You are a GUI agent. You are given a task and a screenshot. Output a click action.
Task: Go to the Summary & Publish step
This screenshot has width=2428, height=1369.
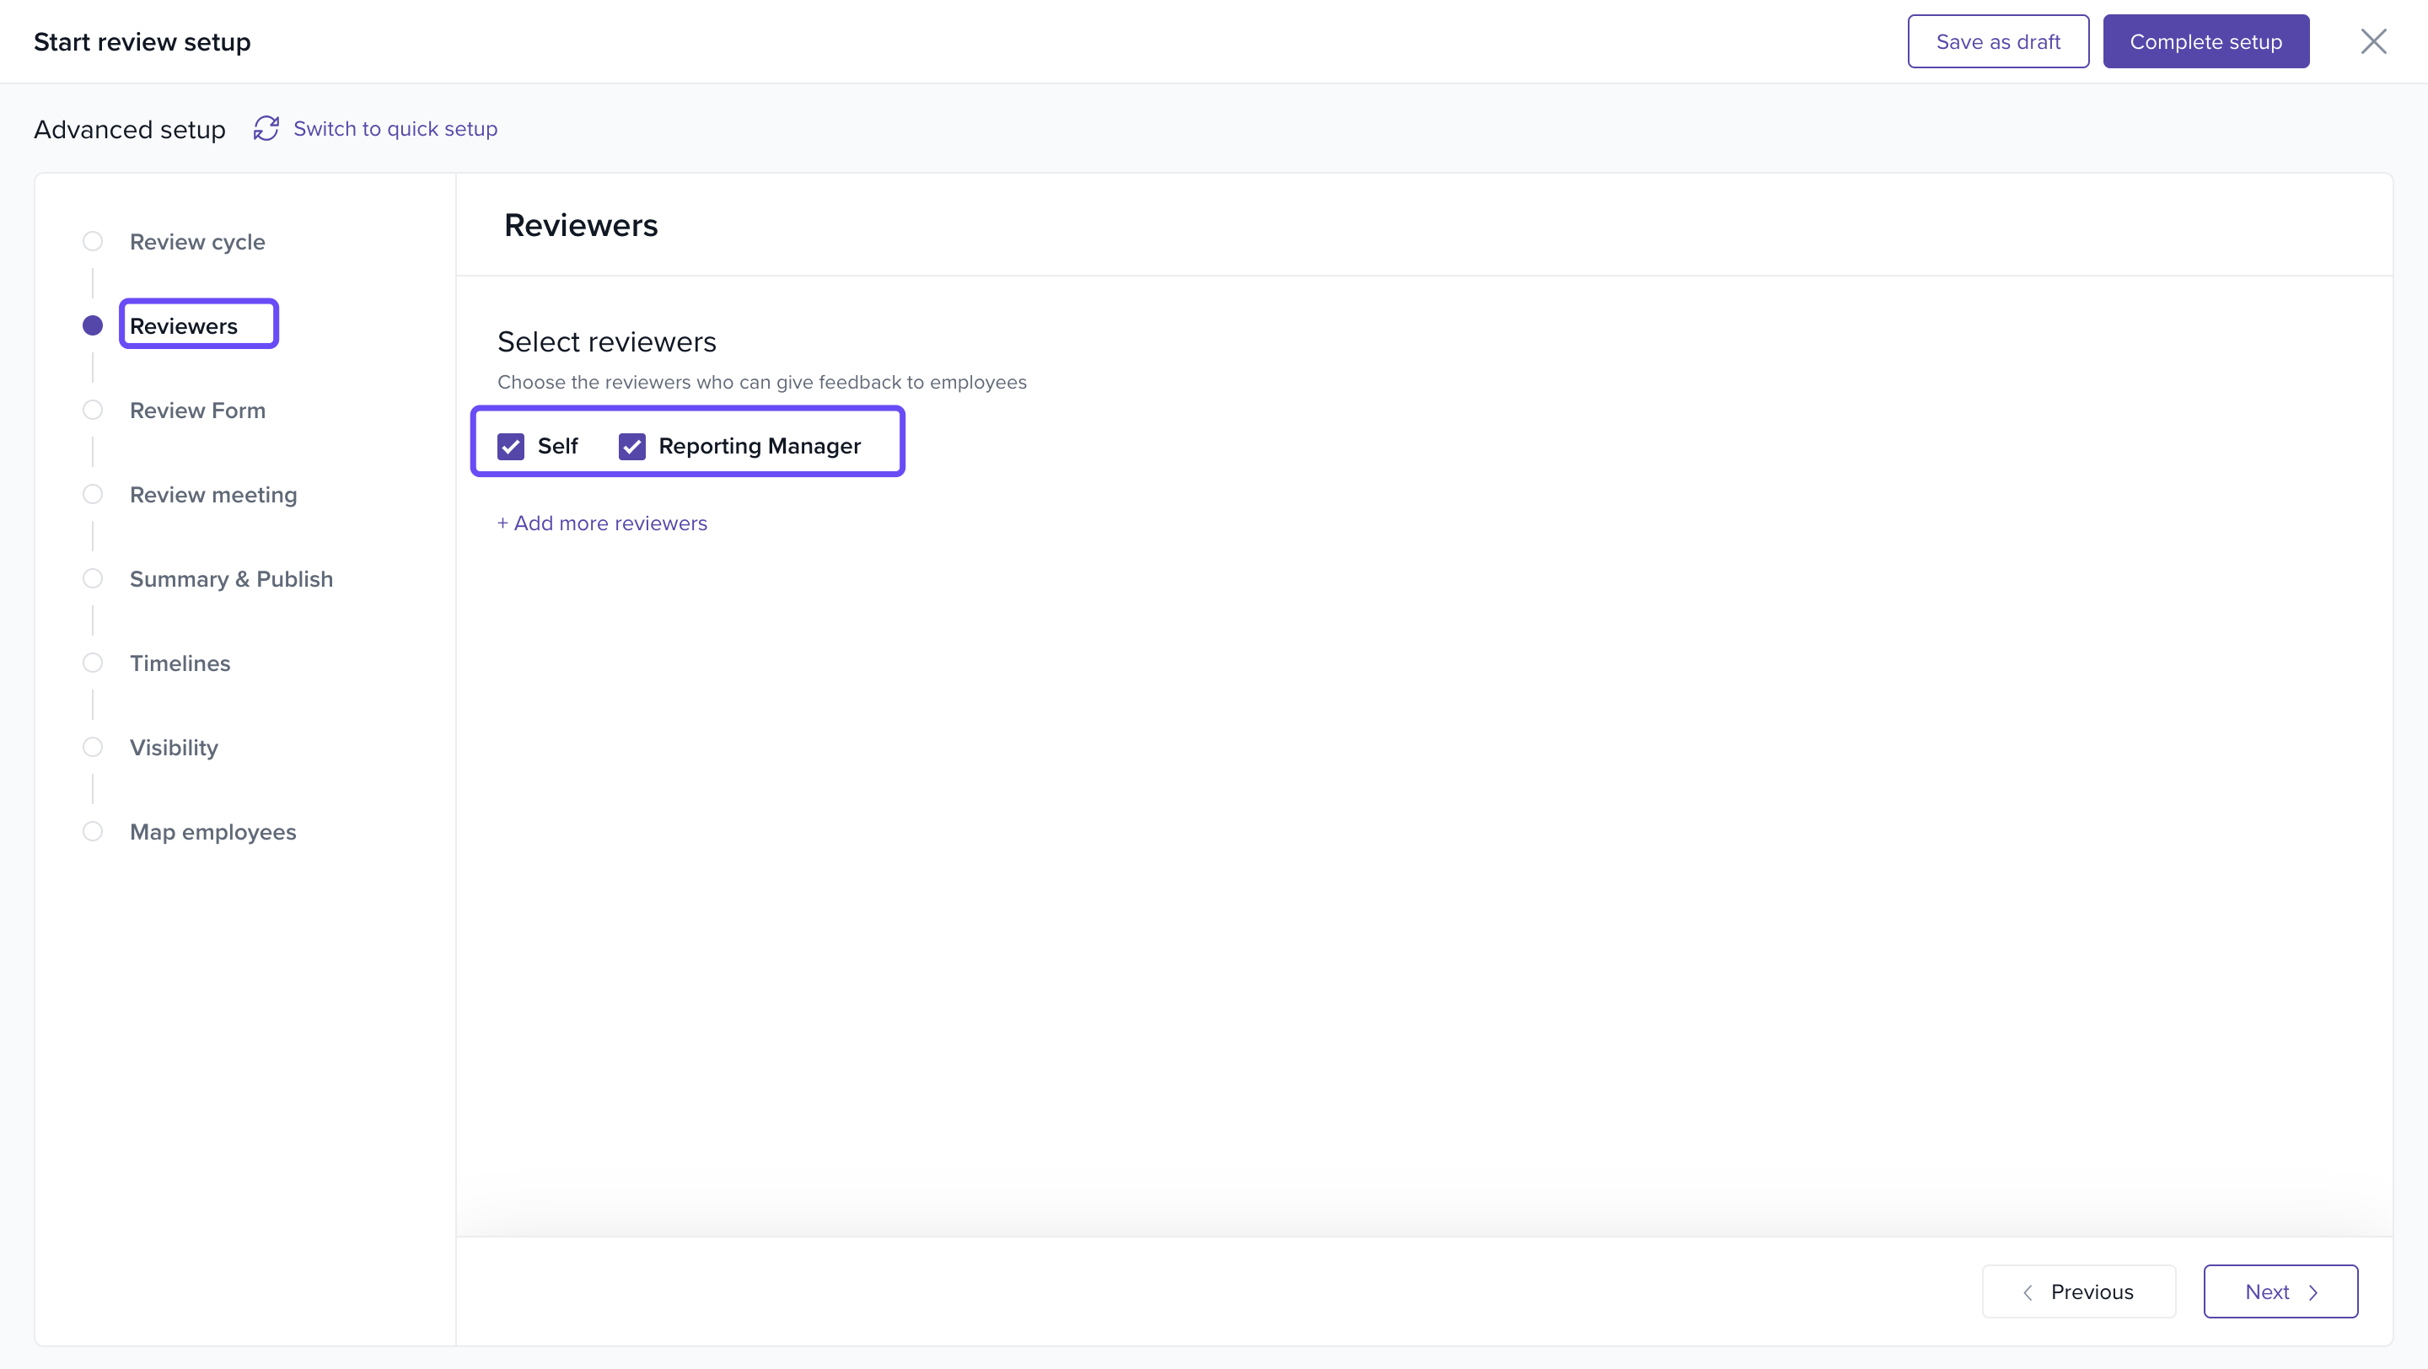pos(231,578)
